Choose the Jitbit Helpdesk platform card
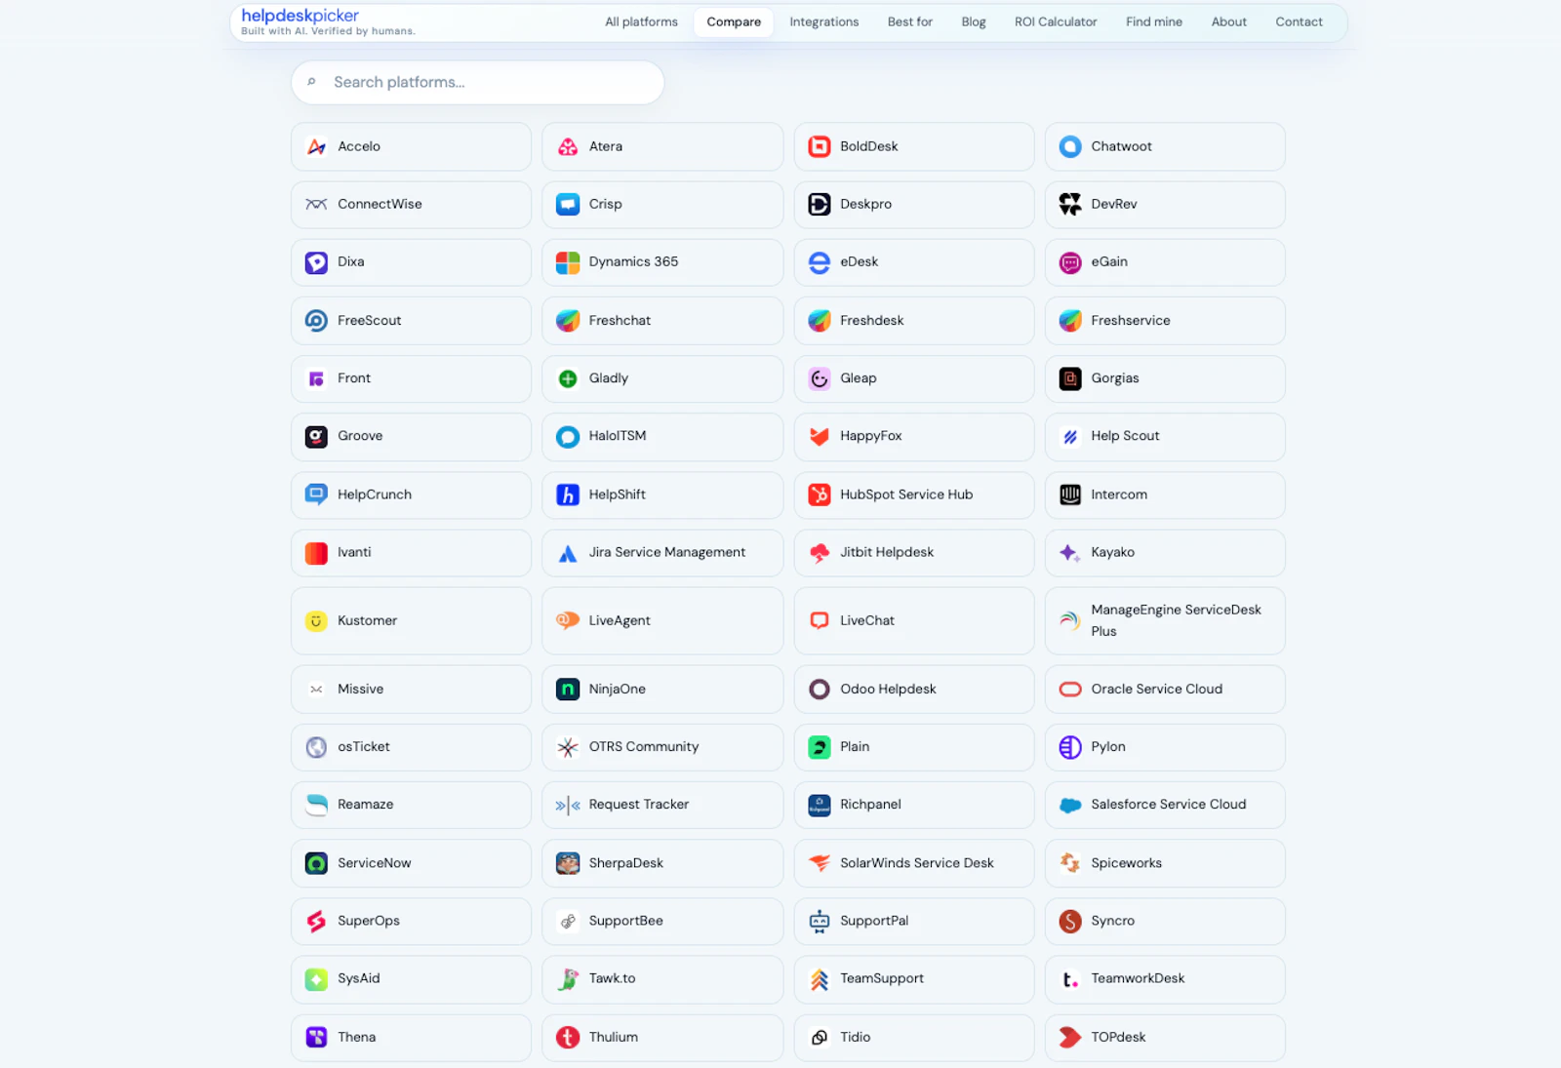 coord(914,552)
